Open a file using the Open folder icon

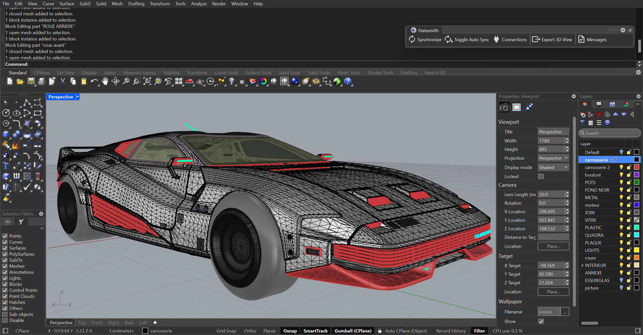[19, 81]
